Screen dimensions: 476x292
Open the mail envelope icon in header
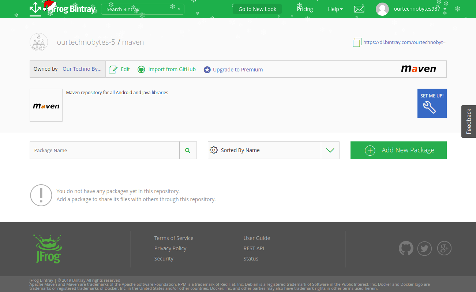click(359, 9)
